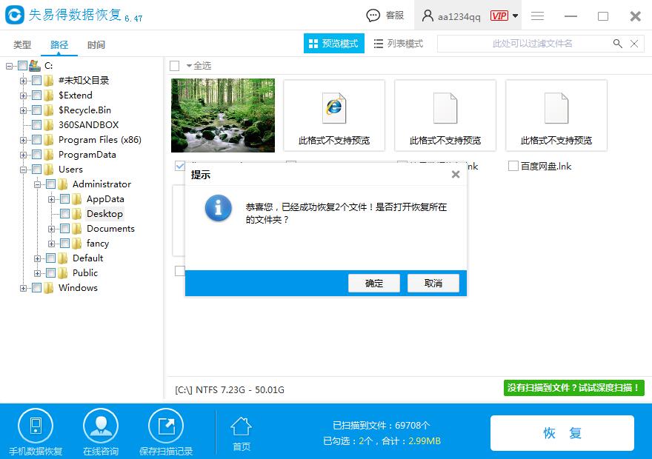Screen dimensions: 652x459
Task: Click 取消 in the dialog
Action: [x=433, y=284]
